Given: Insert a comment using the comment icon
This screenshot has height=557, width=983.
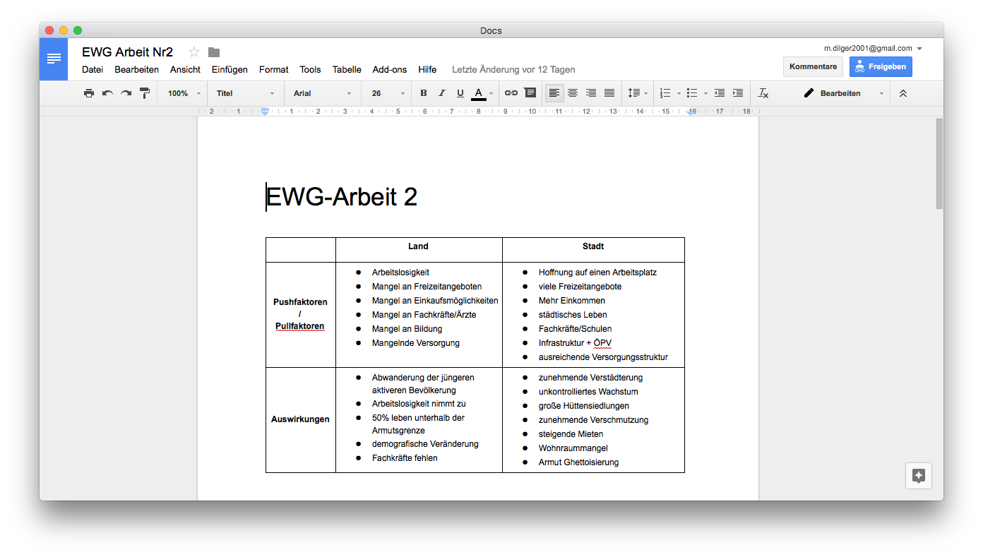Looking at the screenshot, I should 530,92.
